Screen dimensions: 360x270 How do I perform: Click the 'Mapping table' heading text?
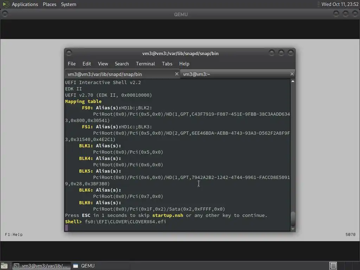point(83,102)
